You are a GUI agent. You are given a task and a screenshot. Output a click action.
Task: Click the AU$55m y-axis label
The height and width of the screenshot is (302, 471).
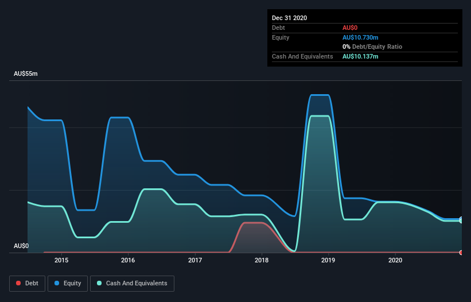point(26,73)
